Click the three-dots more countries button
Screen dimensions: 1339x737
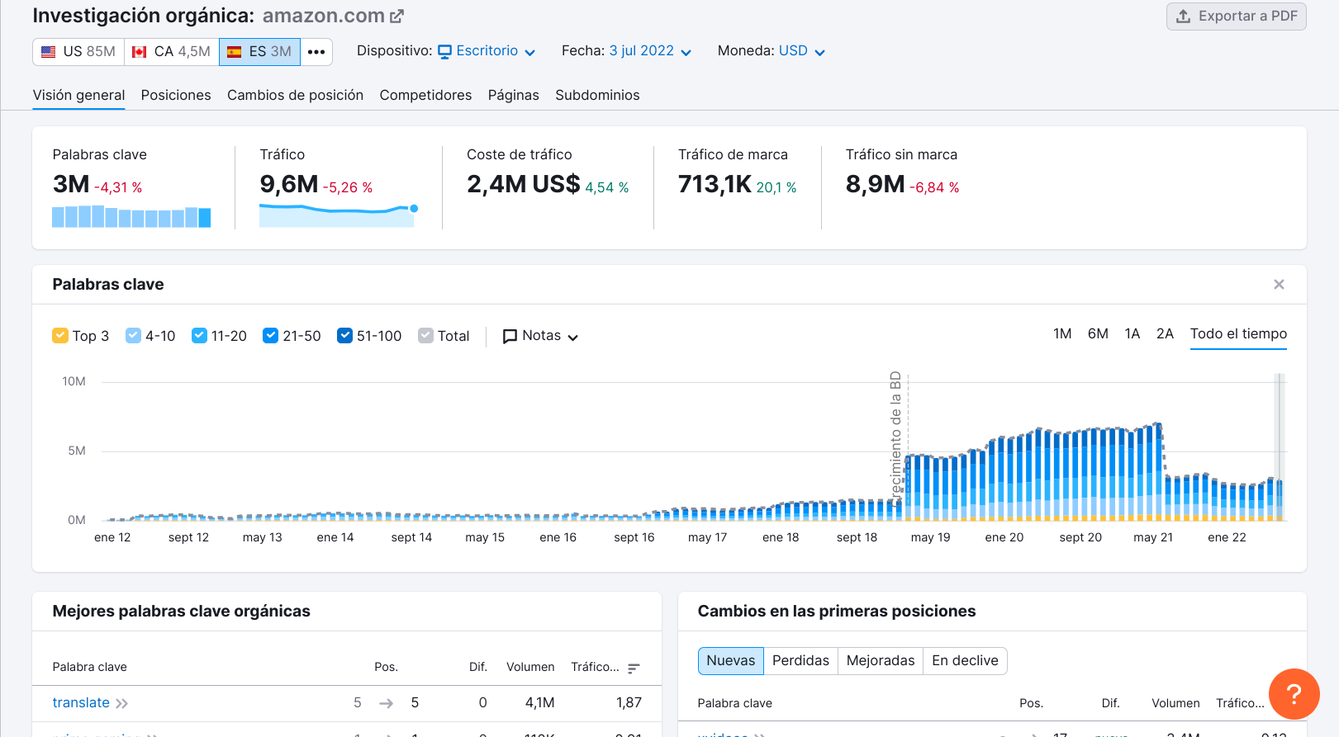pos(316,51)
